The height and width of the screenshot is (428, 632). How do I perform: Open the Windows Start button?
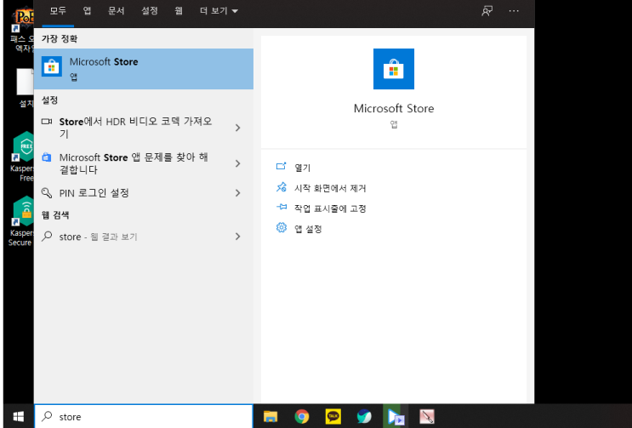tap(19, 416)
